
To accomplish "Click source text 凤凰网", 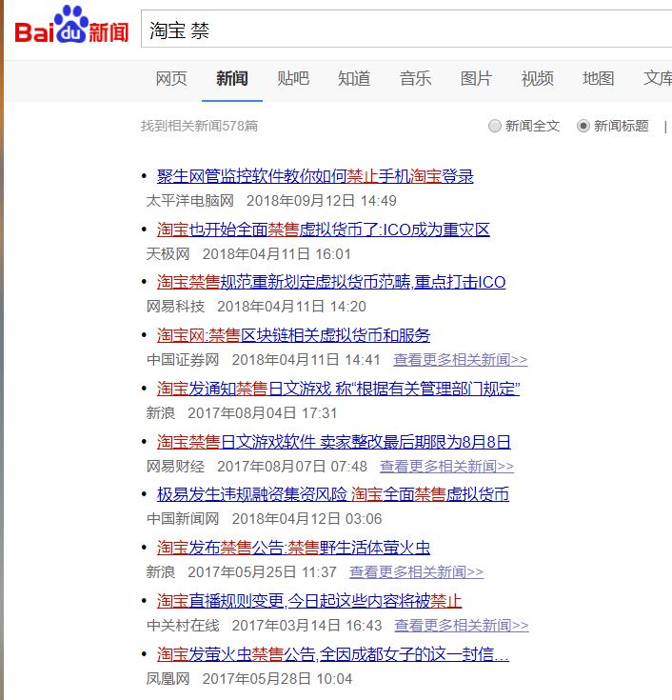I will click(168, 679).
